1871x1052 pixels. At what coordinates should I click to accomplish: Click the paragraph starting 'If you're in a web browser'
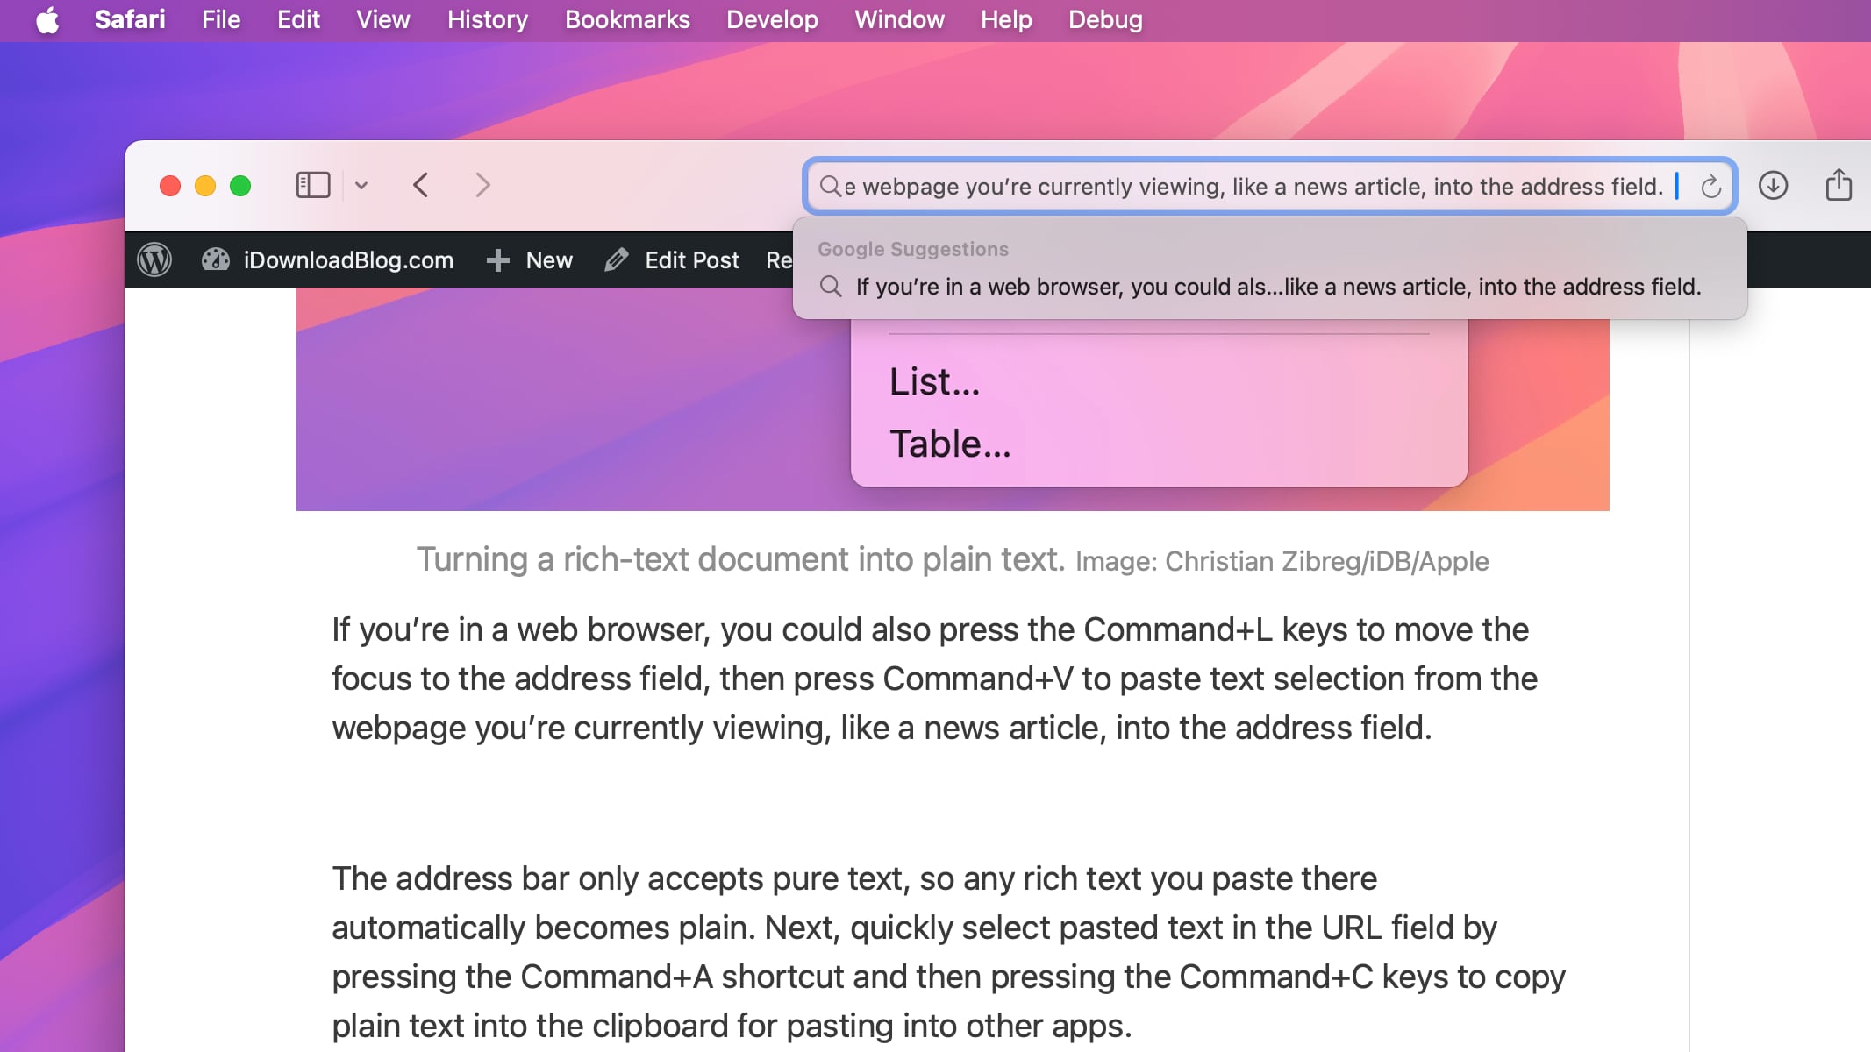934,679
